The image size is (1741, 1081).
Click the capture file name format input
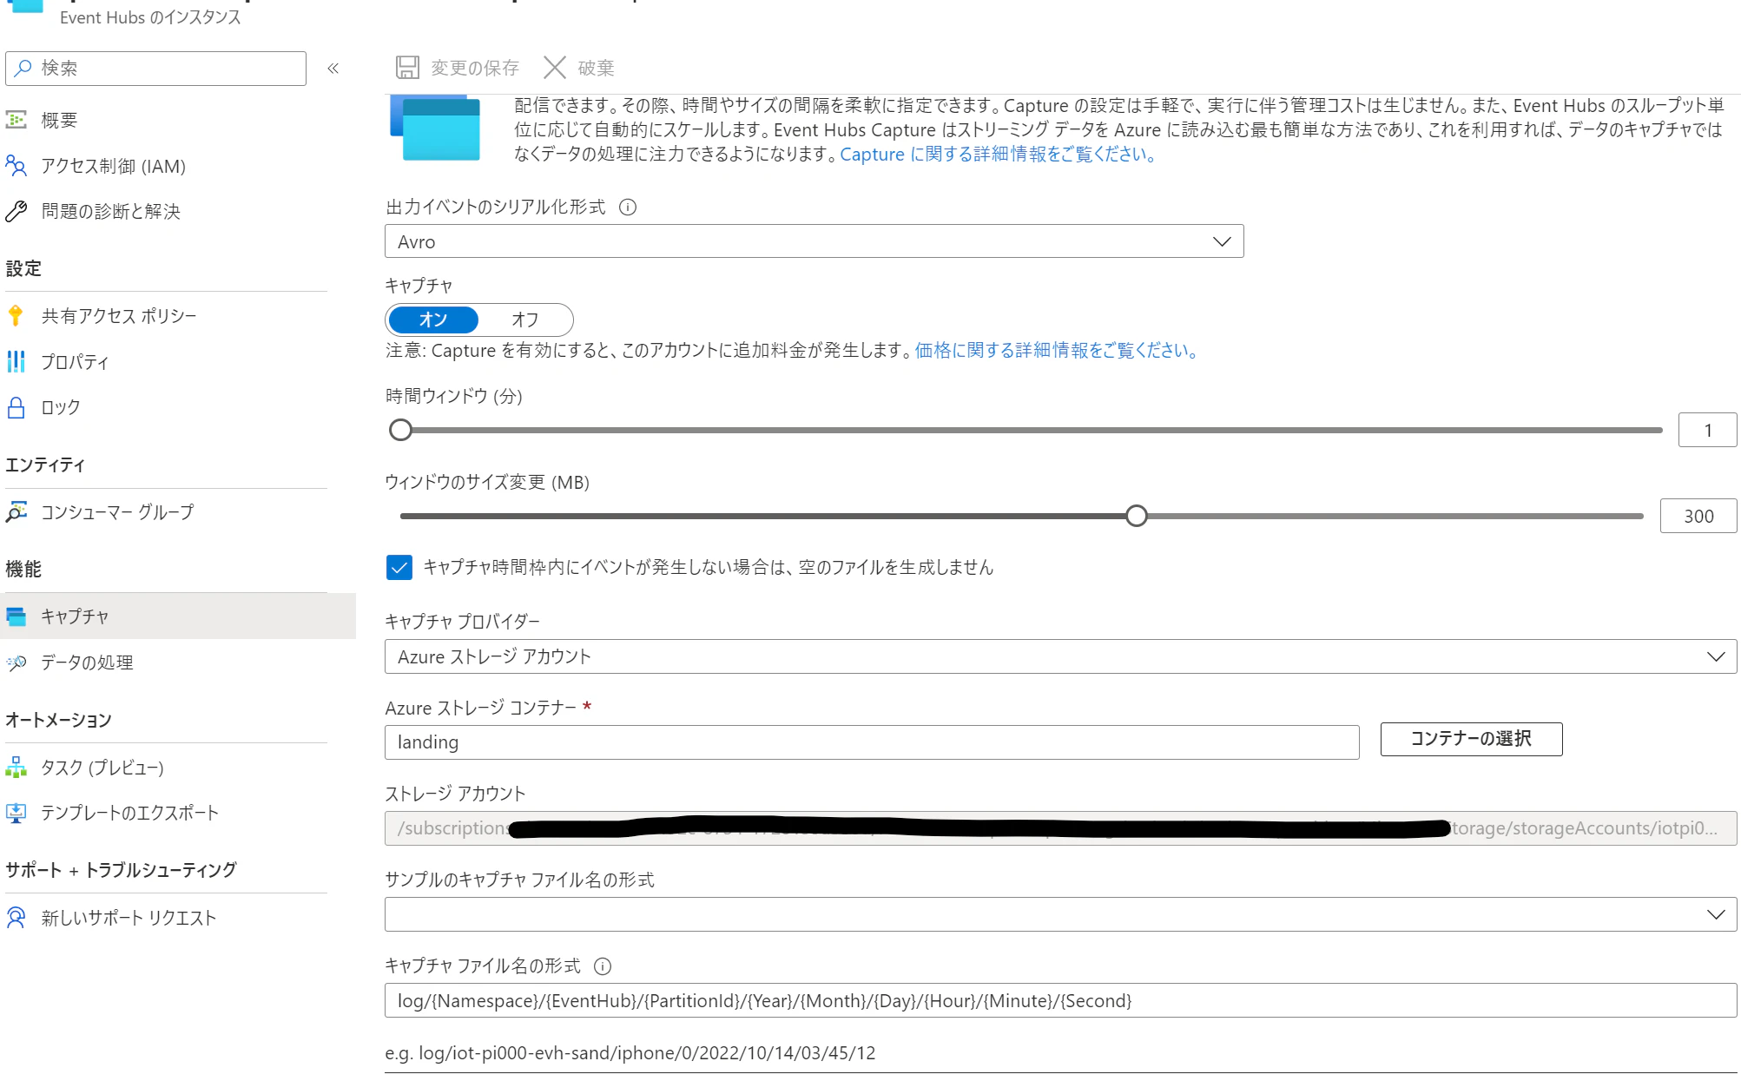pos(1060,1000)
